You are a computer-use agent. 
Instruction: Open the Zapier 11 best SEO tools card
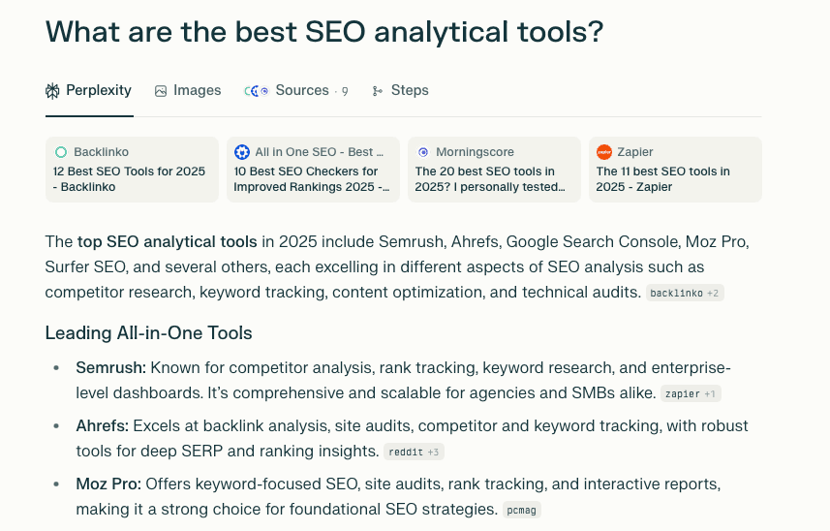[675, 171]
